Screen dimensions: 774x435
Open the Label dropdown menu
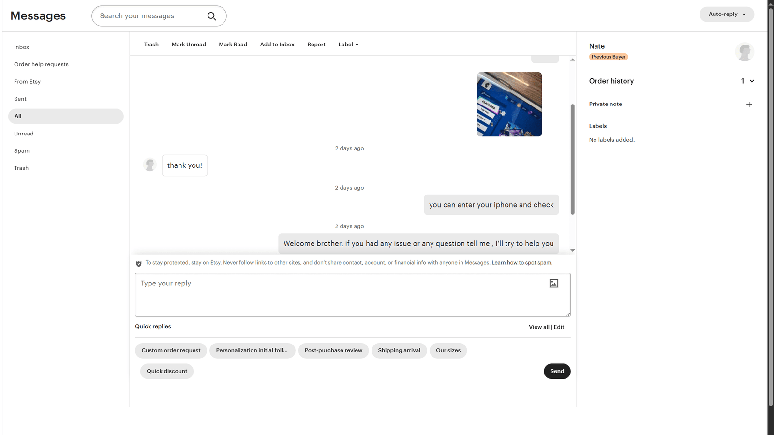pos(348,45)
